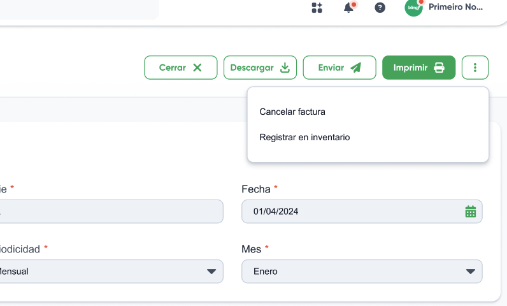The image size is (507, 306).
Task: Expand the periodicidad dropdown showing Mensual
Action: tap(110, 272)
